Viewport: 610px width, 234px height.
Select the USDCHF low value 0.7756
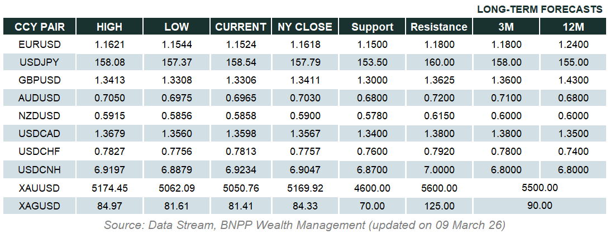tap(177, 152)
